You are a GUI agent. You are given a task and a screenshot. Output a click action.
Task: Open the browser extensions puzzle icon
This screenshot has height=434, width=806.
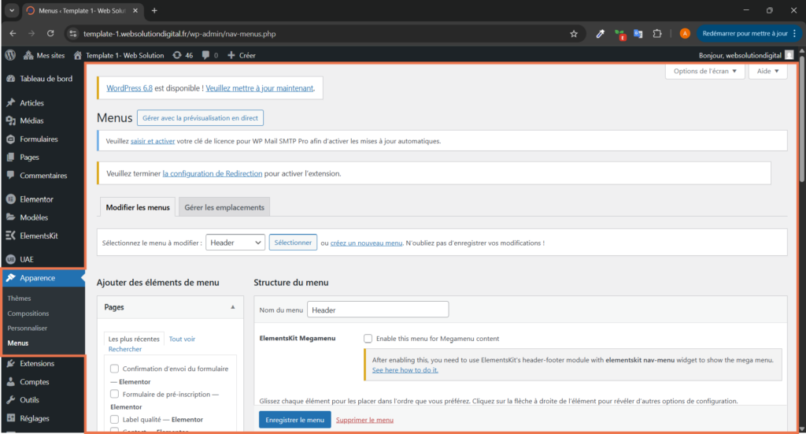658,34
